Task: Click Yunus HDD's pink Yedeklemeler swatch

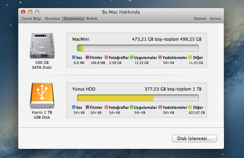Action: (x=160, y=107)
